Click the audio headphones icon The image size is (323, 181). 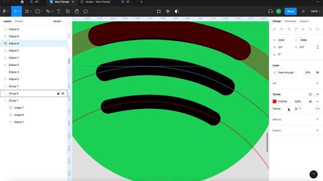point(271,12)
